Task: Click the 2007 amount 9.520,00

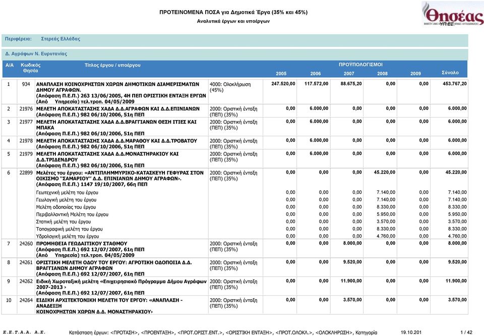Action: 352,262
